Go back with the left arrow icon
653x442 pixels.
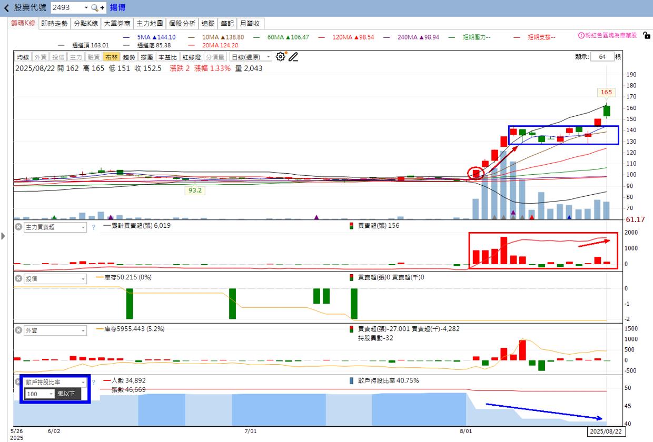[x=6, y=8]
